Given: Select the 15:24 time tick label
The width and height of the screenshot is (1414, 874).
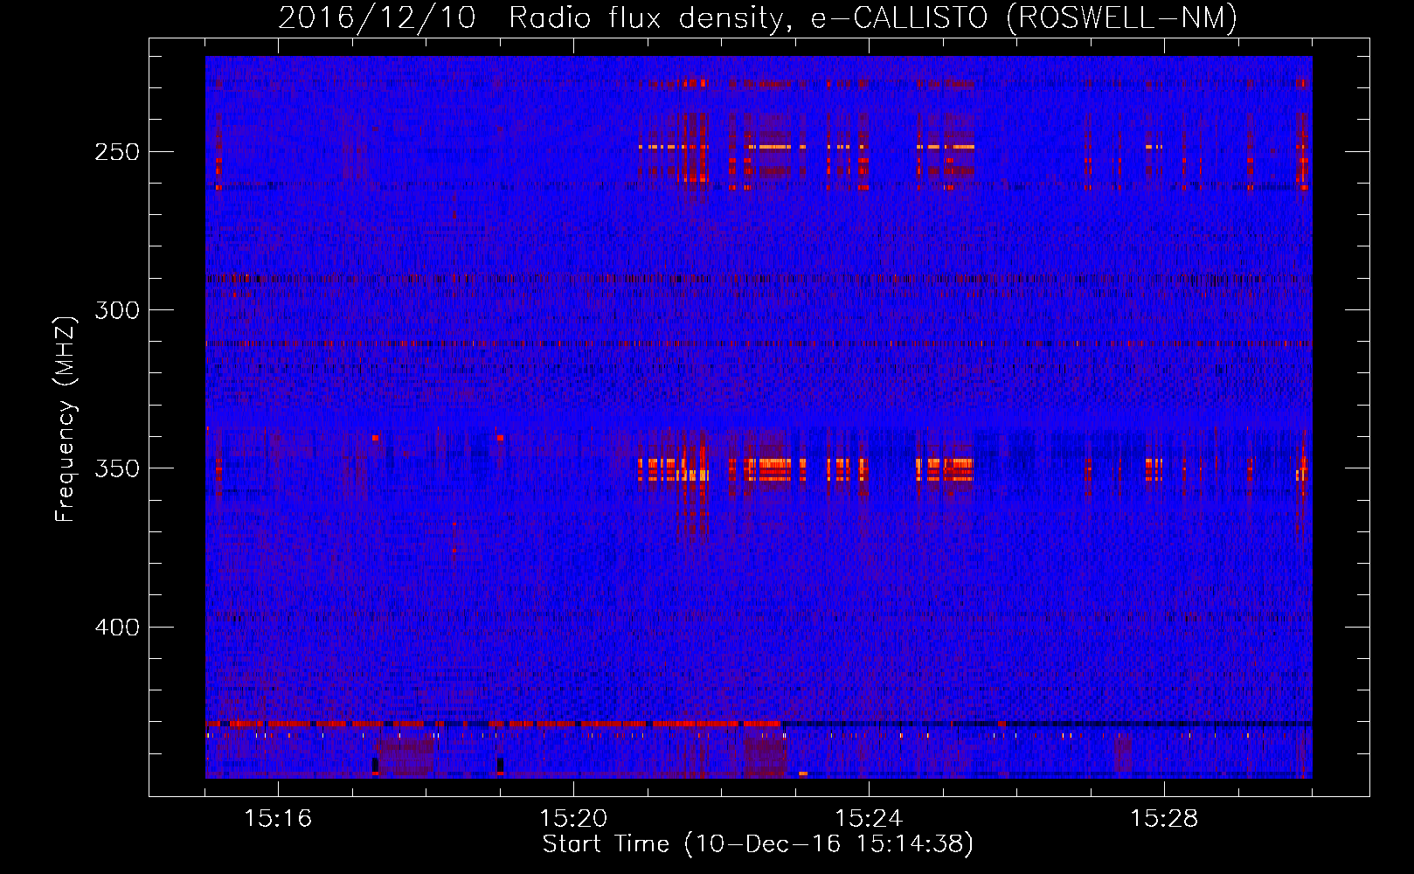Looking at the screenshot, I should (869, 819).
